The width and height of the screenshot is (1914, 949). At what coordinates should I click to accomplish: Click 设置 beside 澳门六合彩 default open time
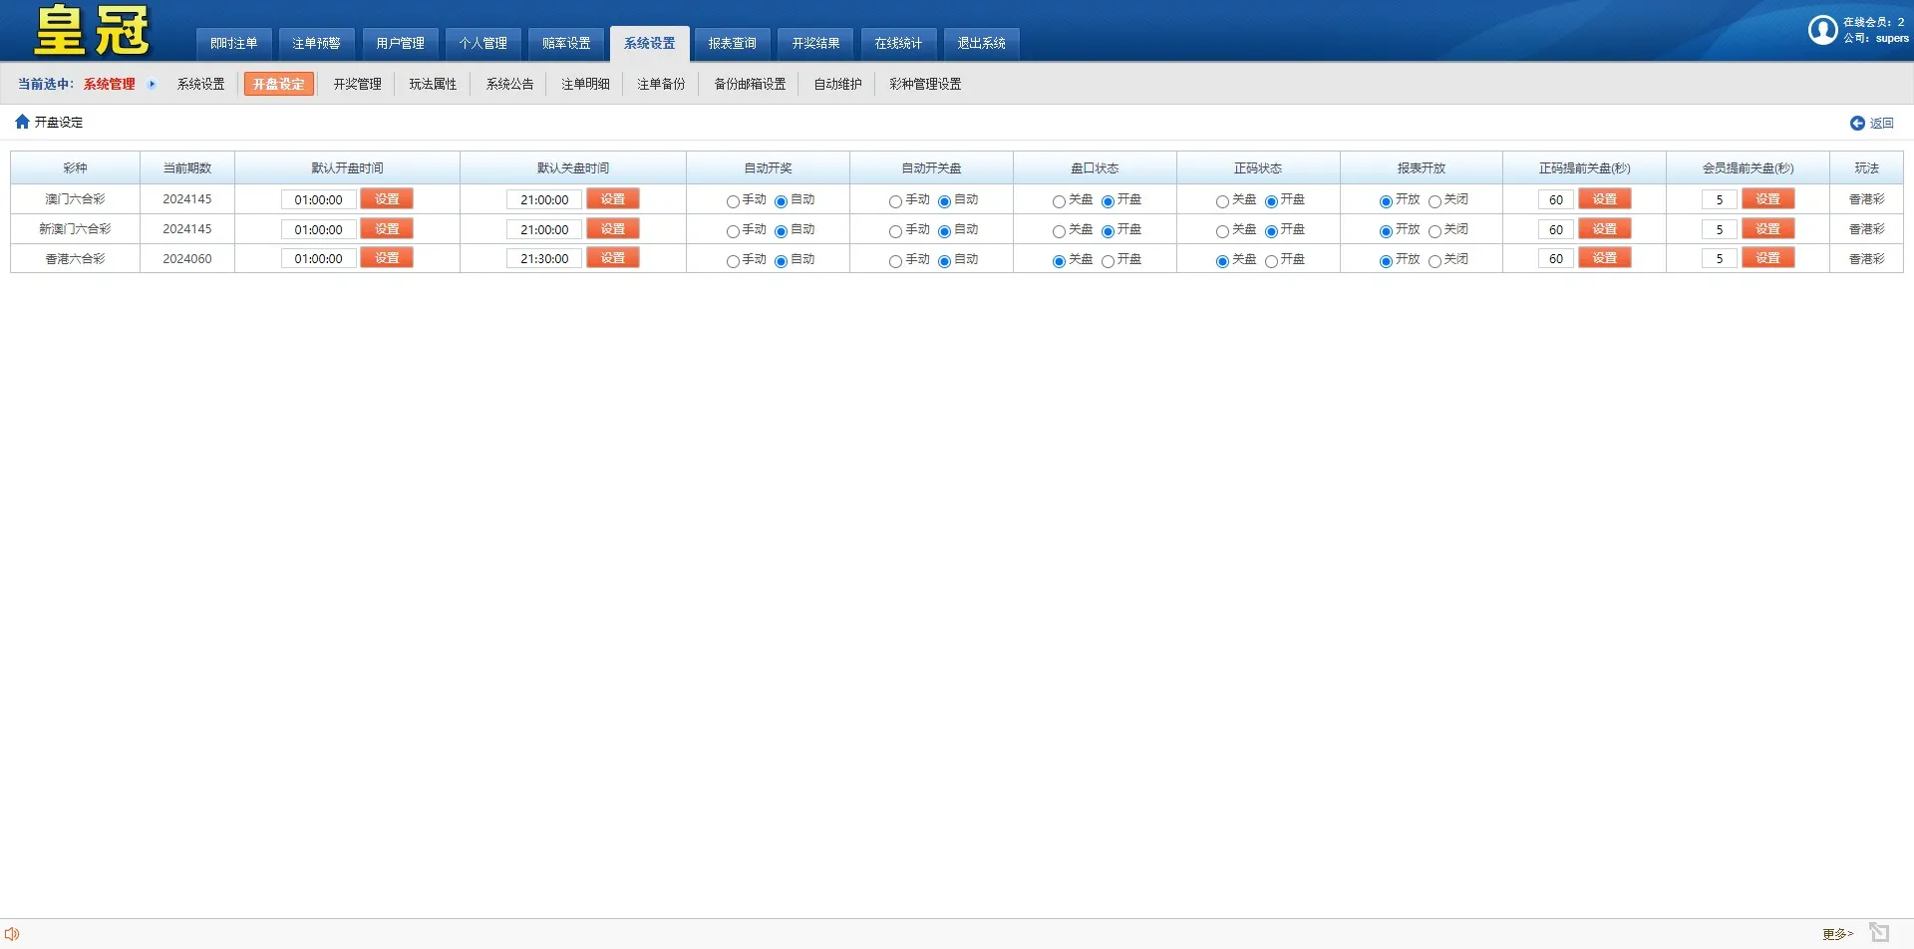(387, 199)
